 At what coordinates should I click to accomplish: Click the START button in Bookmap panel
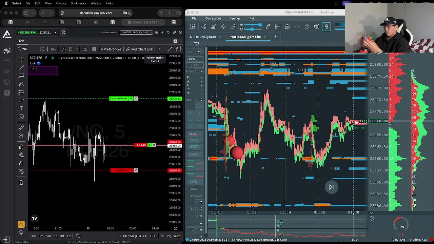click(x=195, y=65)
